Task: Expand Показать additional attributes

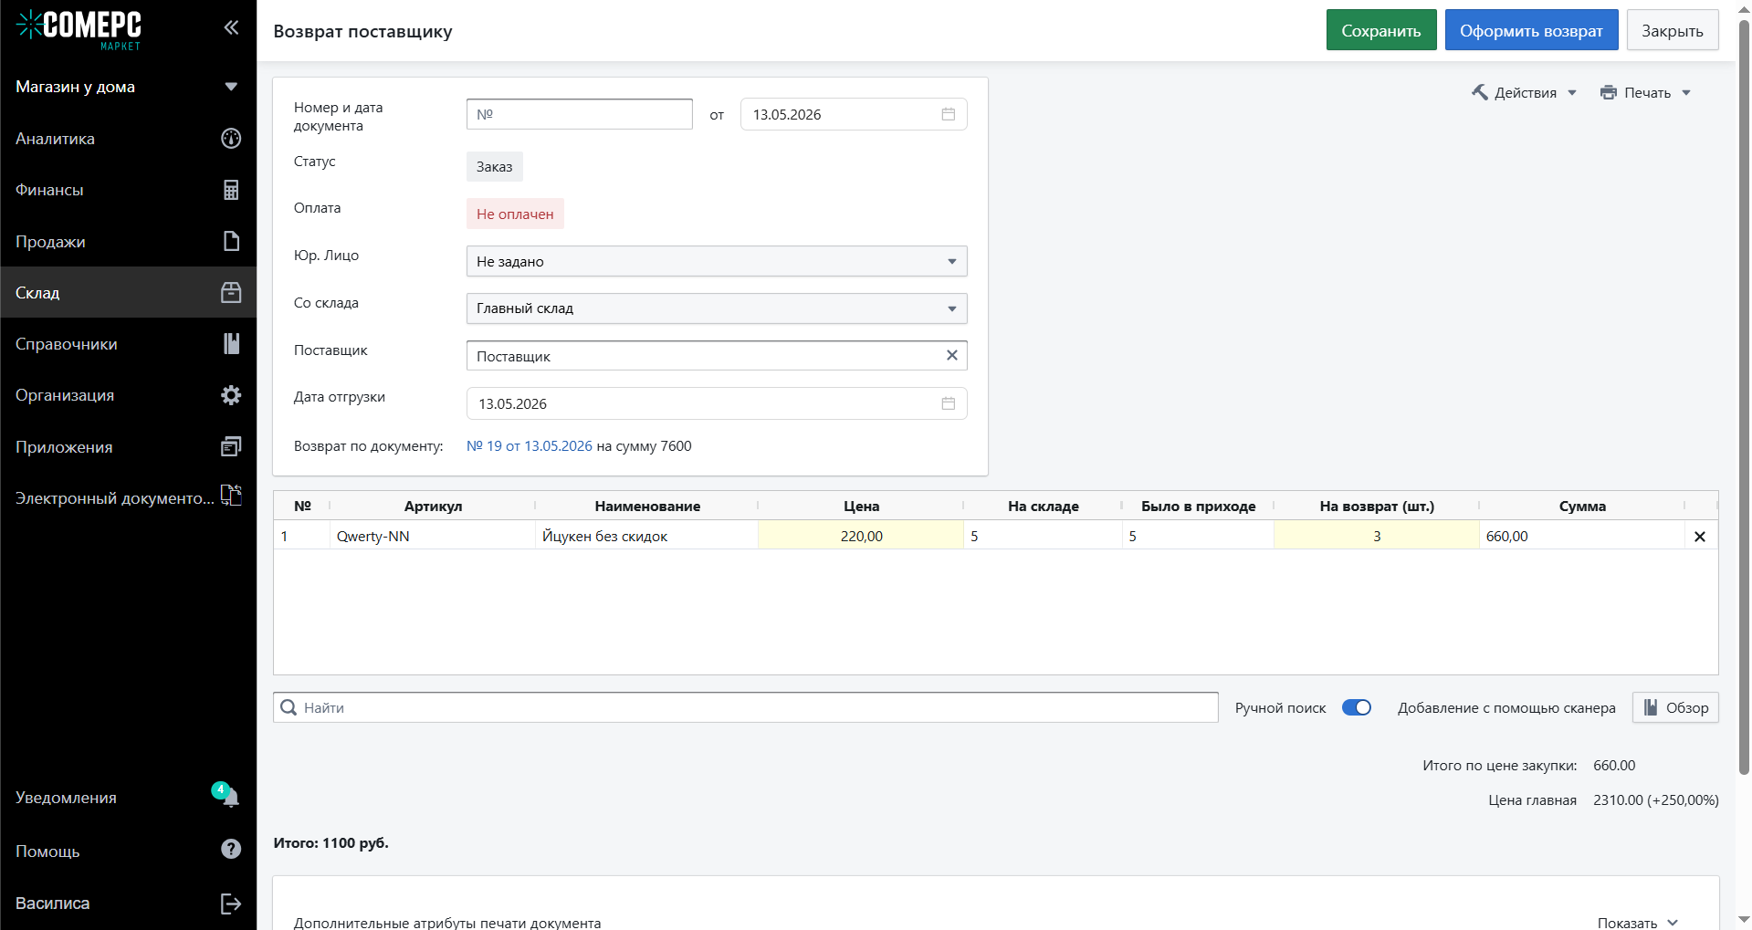Action: click(1638, 923)
